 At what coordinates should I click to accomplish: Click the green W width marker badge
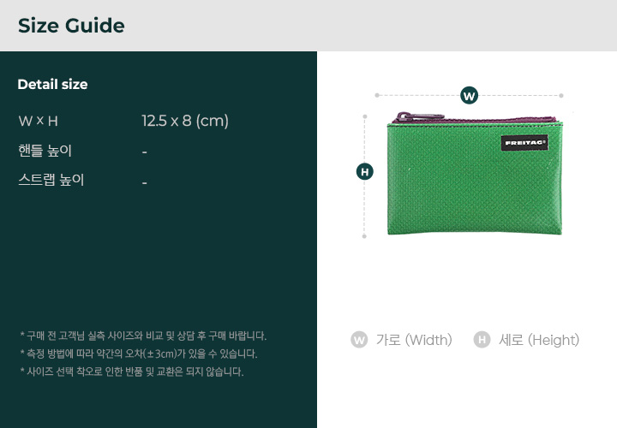(469, 96)
